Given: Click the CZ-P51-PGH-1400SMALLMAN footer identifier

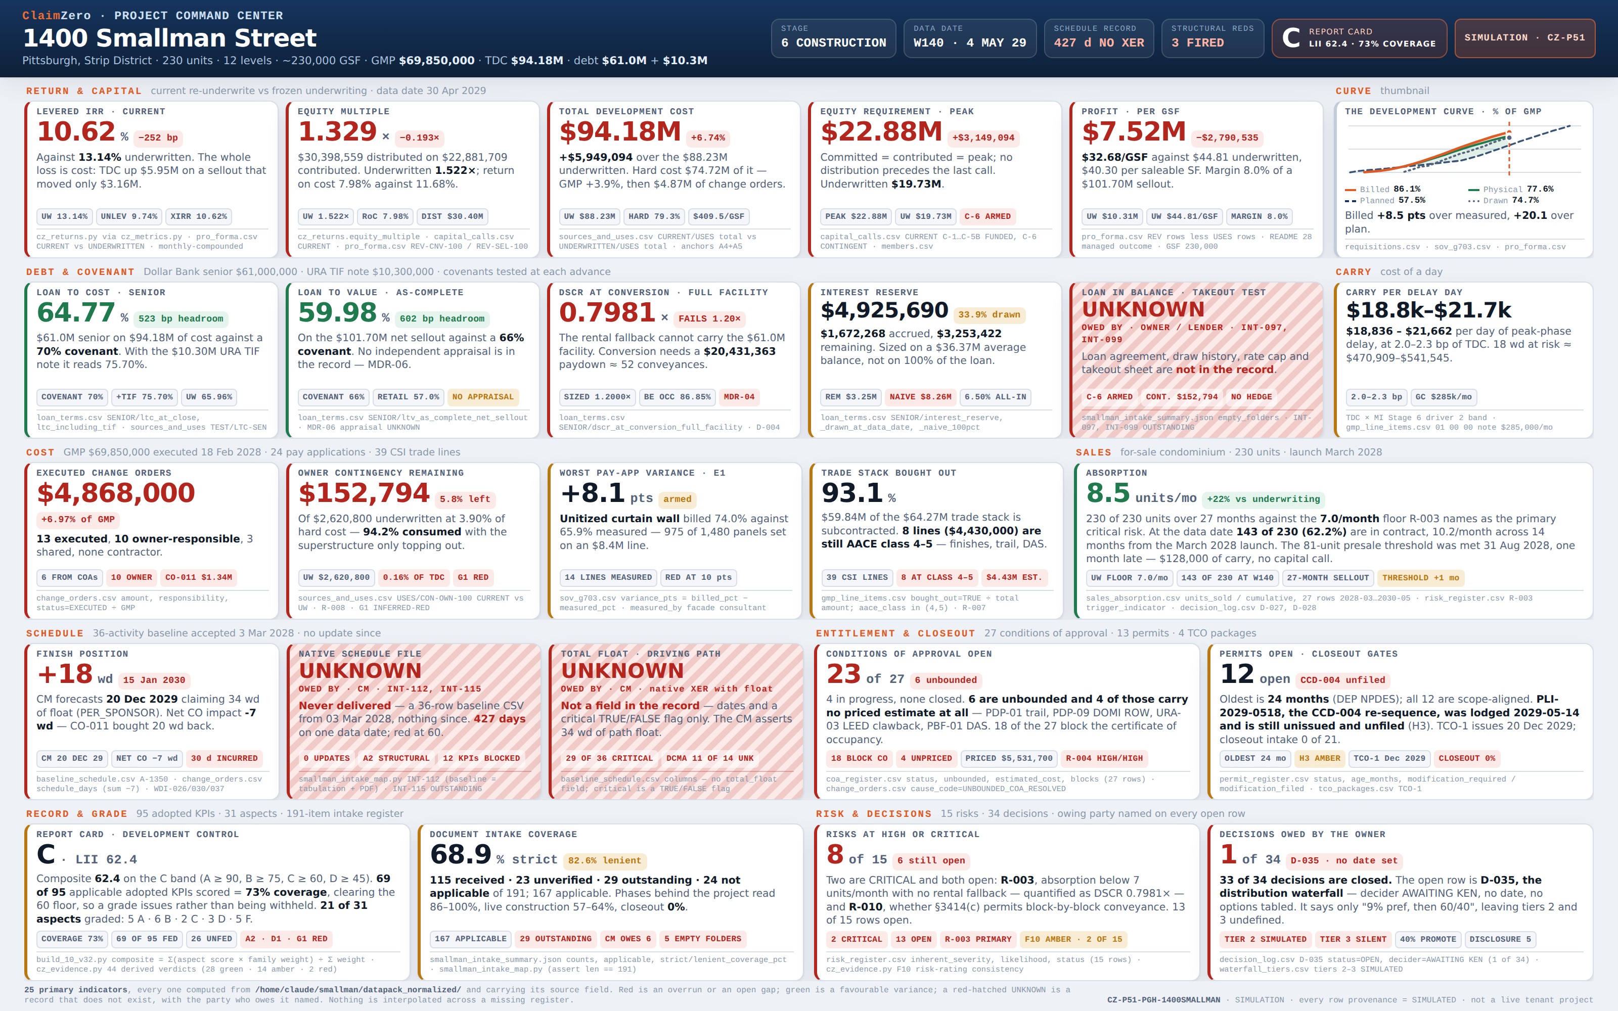Looking at the screenshot, I should pos(1163,1000).
